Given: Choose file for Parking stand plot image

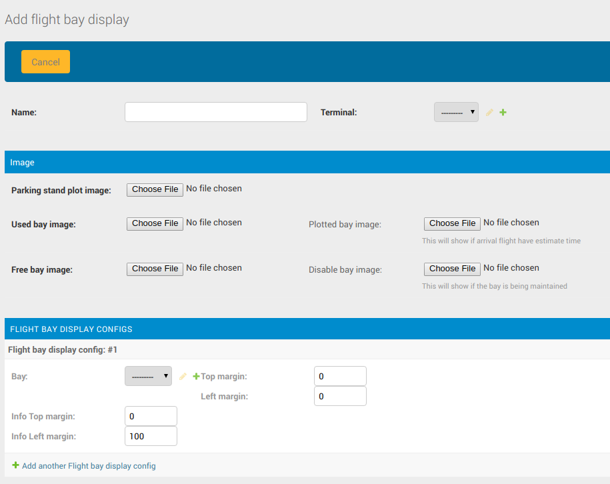Looking at the screenshot, I should pyautogui.click(x=155, y=189).
